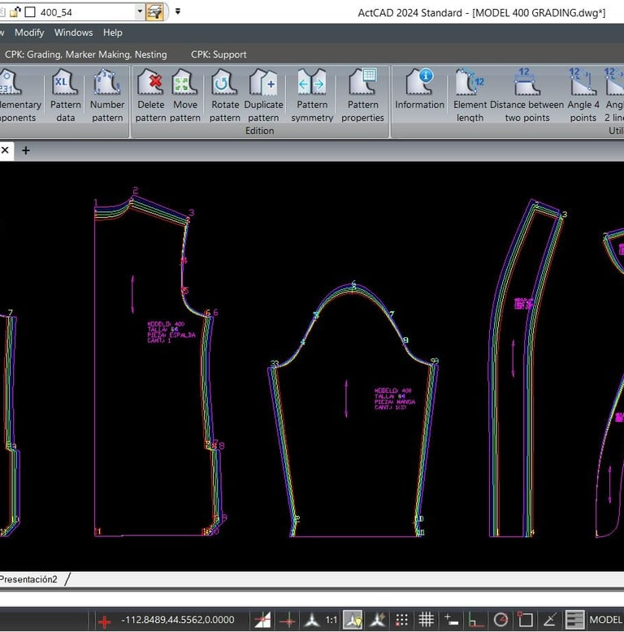Open the Modify menu

pos(29,32)
